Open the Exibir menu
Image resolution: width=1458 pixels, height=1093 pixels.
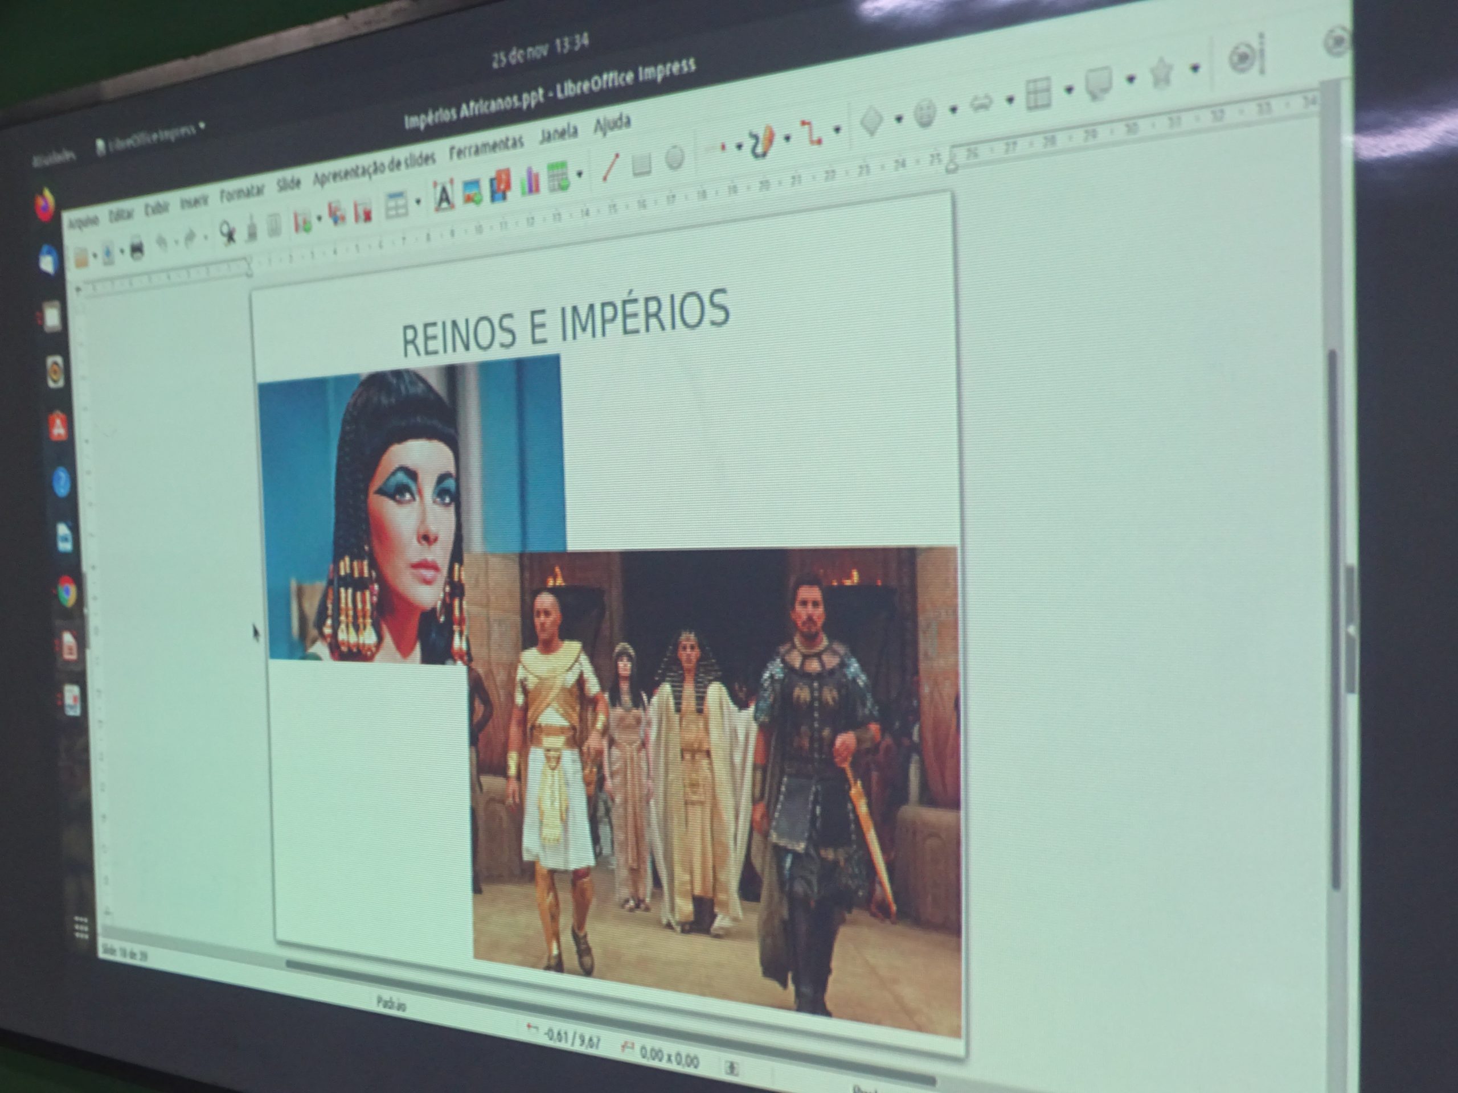pyautogui.click(x=157, y=208)
